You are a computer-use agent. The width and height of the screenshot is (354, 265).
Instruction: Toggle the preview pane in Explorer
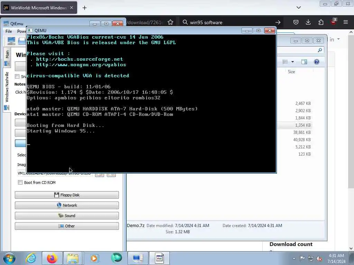click(304, 62)
